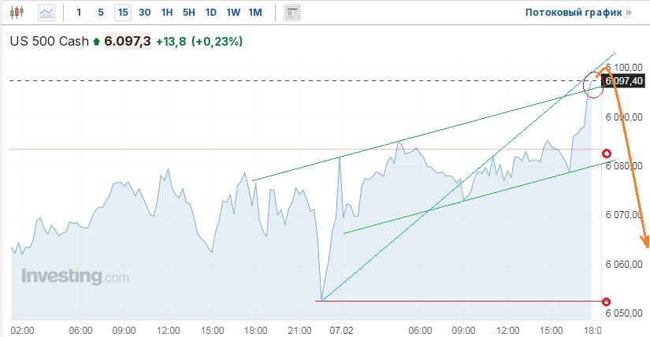Select the 1W weekly timeframe

point(233,13)
